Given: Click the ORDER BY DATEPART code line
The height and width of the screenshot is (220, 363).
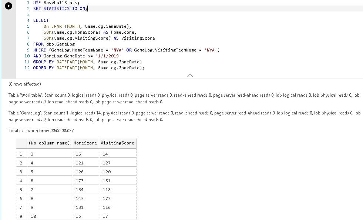Looking at the screenshot, I should pyautogui.click(x=88, y=68).
